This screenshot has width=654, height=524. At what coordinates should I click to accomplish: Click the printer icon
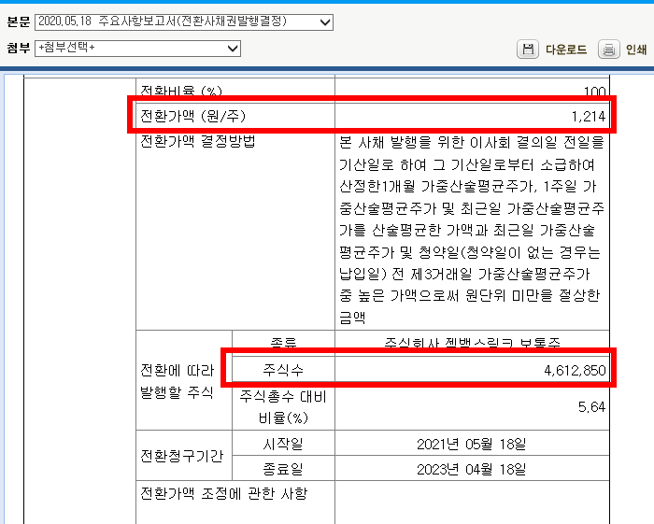(x=608, y=50)
